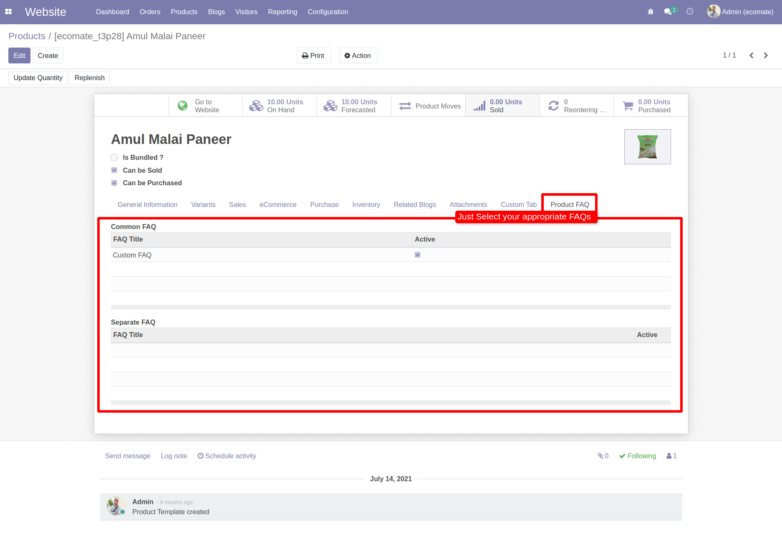The width and height of the screenshot is (782, 547).
Task: Open 0.00 Units Sold stat
Action: coord(502,106)
